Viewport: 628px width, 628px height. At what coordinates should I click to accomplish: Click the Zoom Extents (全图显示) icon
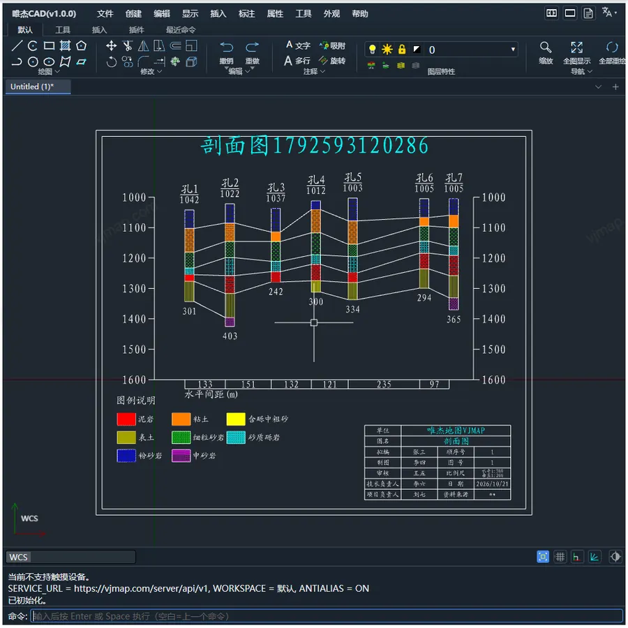577,47
